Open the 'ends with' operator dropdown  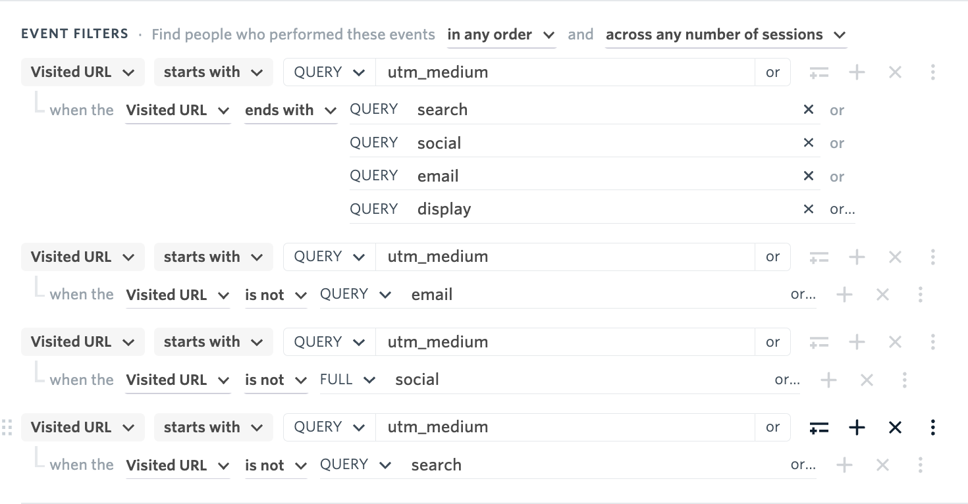(290, 111)
